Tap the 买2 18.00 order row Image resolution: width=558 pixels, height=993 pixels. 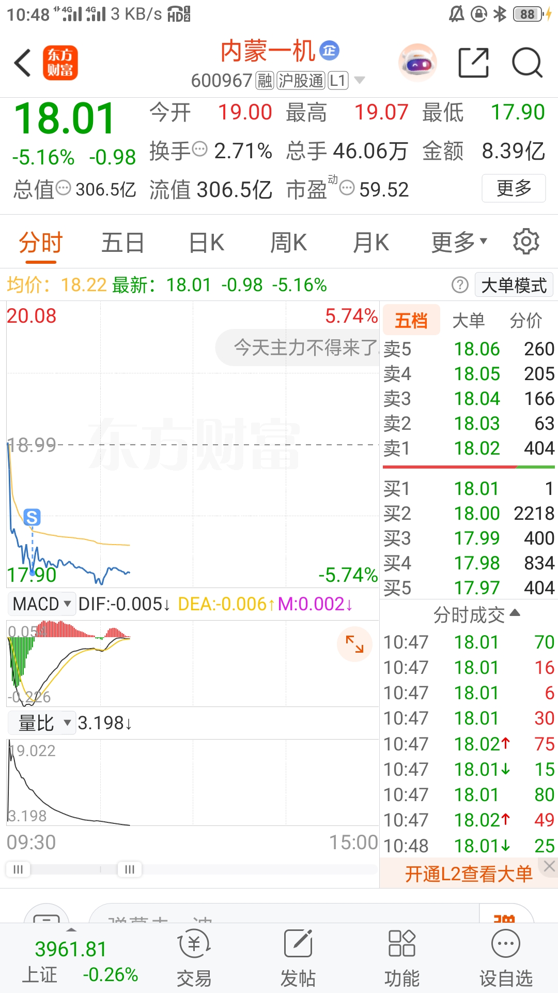pyautogui.click(x=469, y=513)
